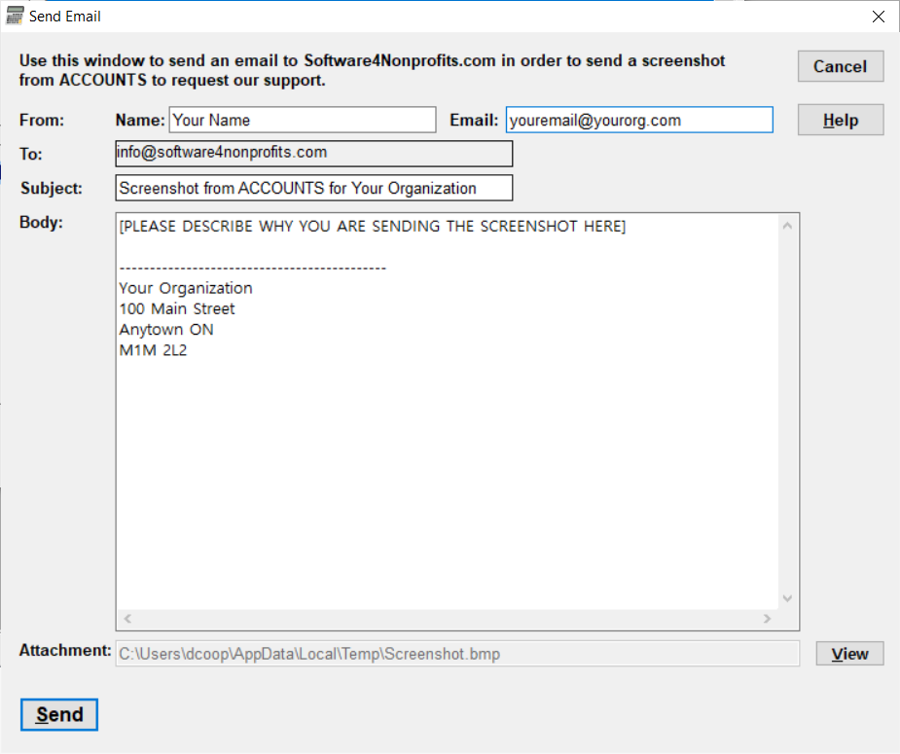Click the 'Body:' label
The image size is (900, 754).
click(41, 222)
